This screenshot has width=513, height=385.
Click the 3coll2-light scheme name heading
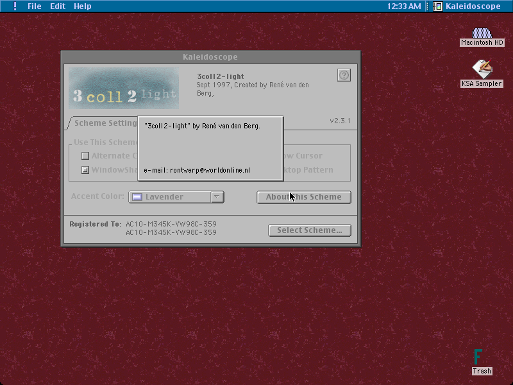tap(221, 76)
